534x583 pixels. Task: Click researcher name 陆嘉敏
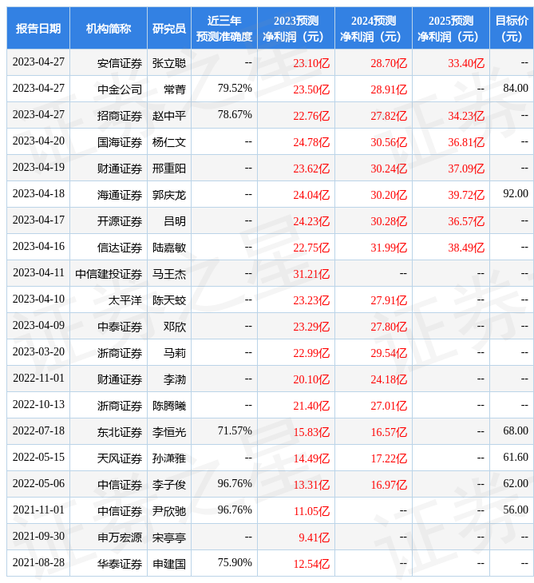click(169, 248)
